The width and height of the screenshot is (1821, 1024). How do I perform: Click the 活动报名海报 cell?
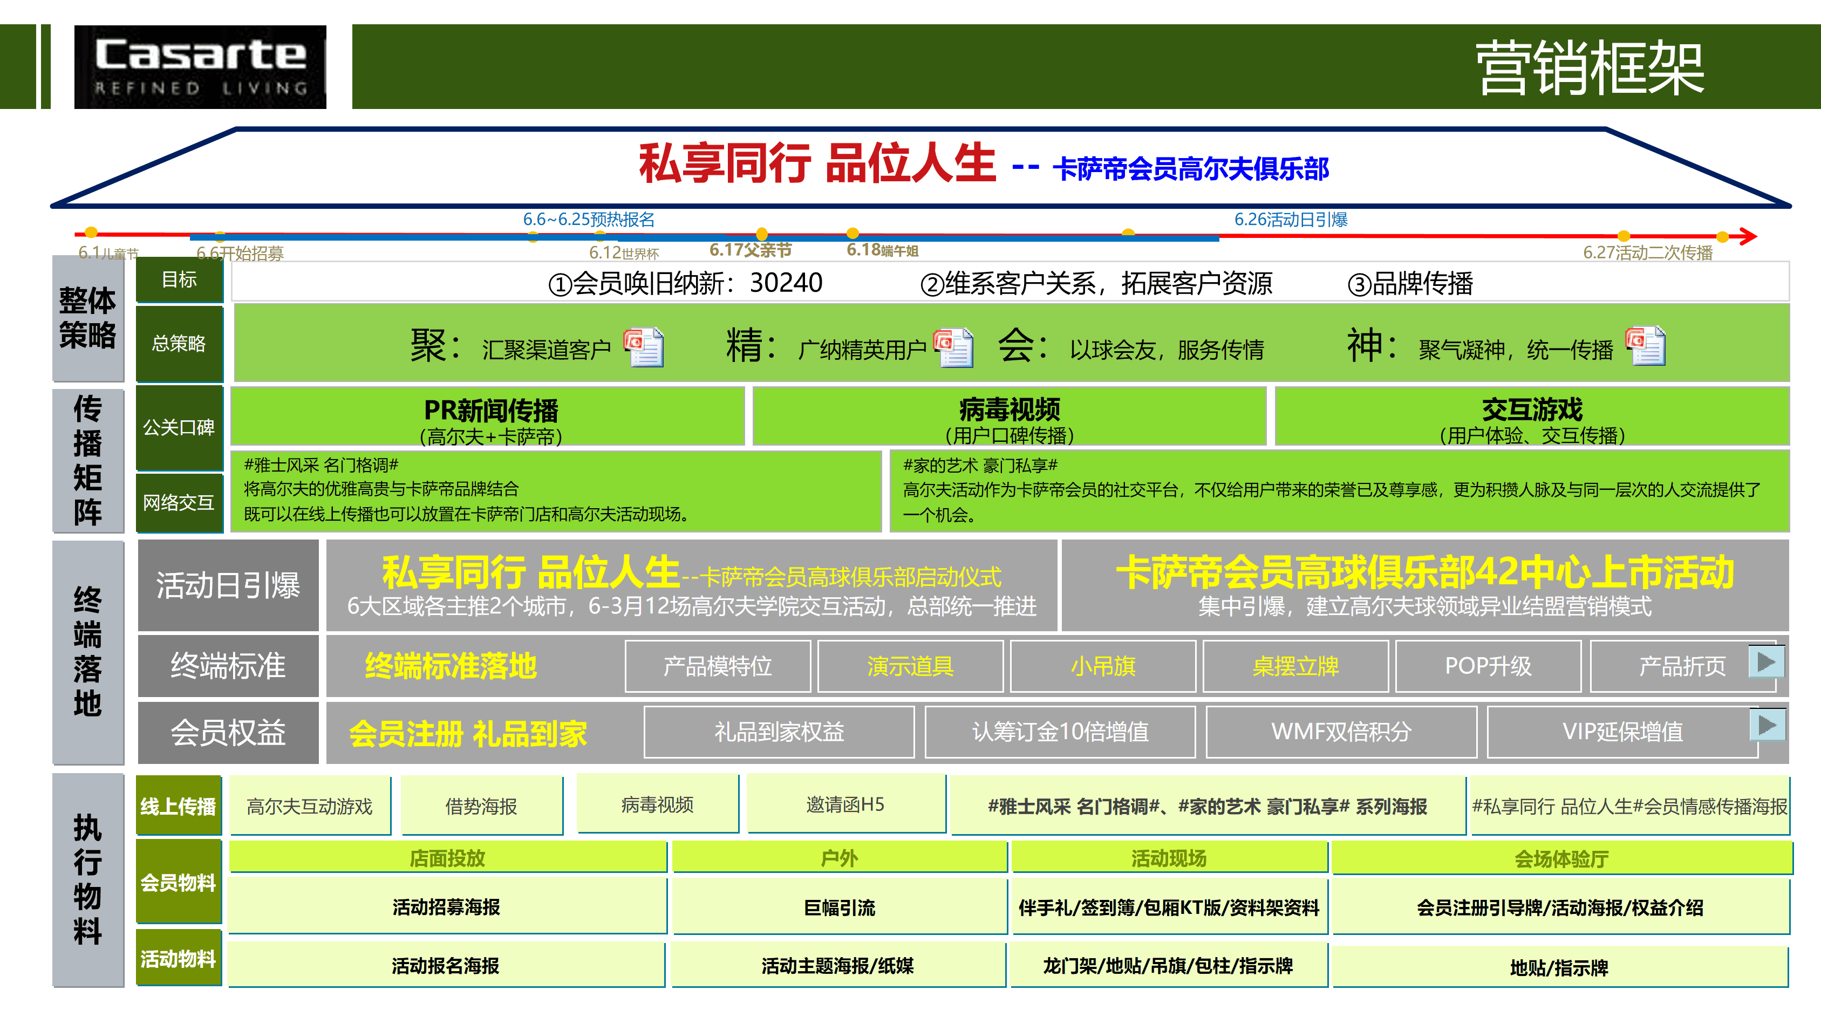tap(446, 965)
